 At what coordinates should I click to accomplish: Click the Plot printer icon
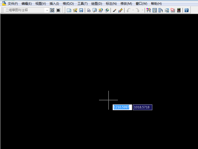pyautogui.click(x=89, y=10)
